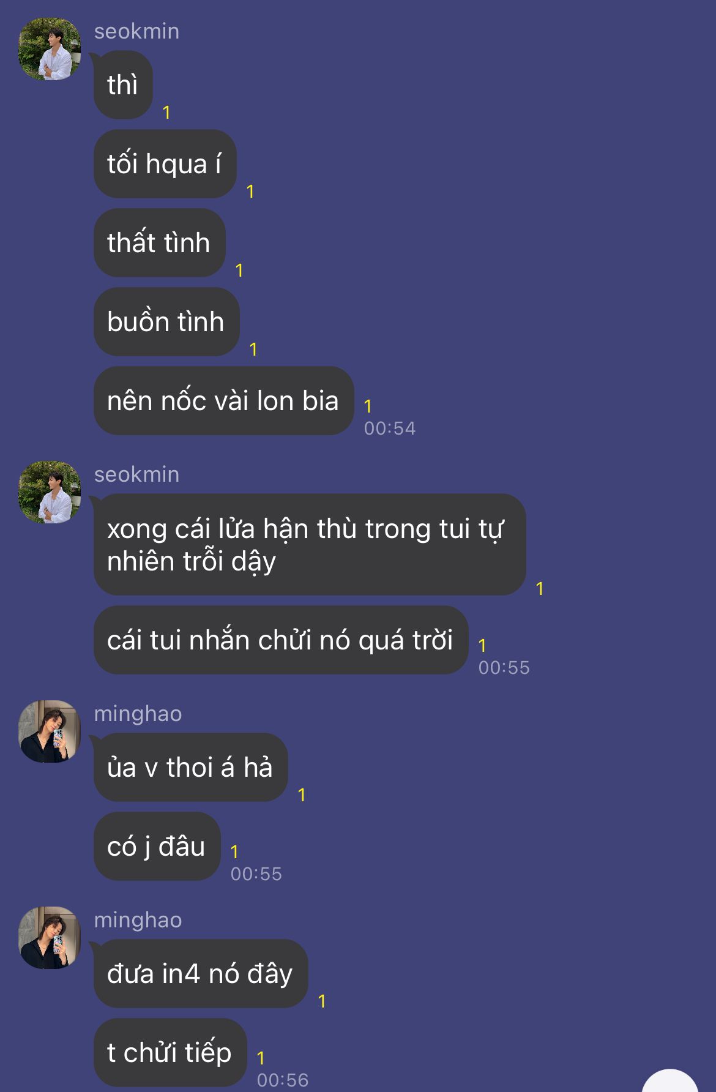Select 'cái tui nhắn chửi nó quá trời' bubble
This screenshot has height=1092, width=716.
[280, 640]
